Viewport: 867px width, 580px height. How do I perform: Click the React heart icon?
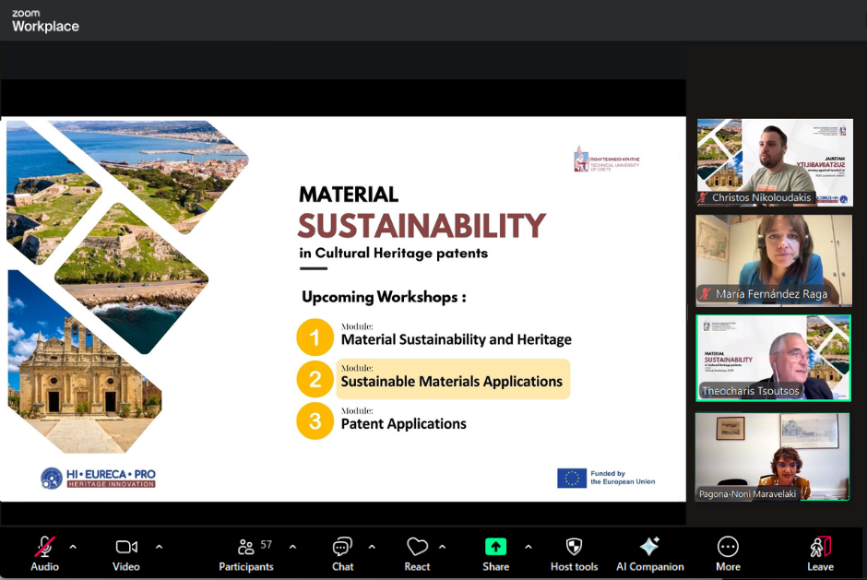coord(417,548)
